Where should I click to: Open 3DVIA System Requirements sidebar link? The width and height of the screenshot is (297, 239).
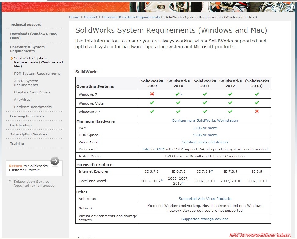click(x=26, y=83)
